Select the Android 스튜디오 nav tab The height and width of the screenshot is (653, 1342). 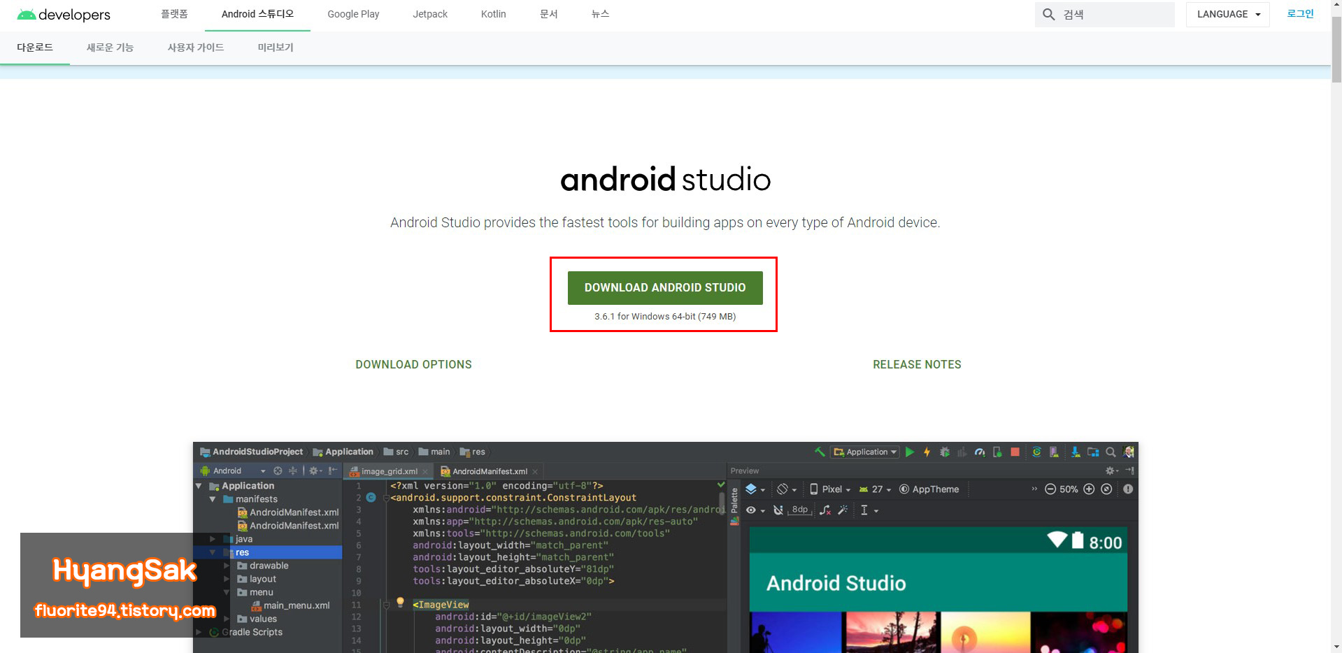tap(257, 14)
